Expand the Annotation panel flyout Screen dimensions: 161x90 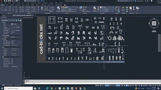48,13
